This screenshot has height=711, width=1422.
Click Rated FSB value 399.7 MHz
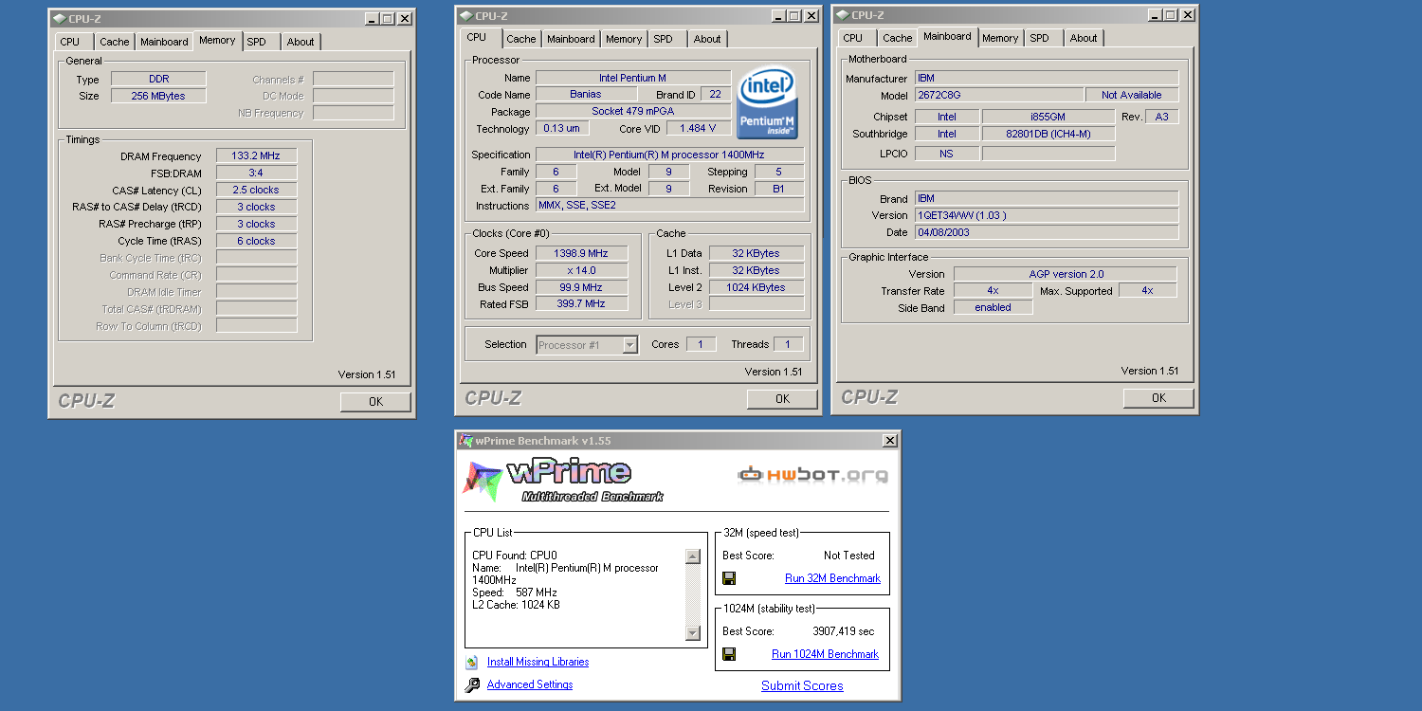[x=583, y=303]
